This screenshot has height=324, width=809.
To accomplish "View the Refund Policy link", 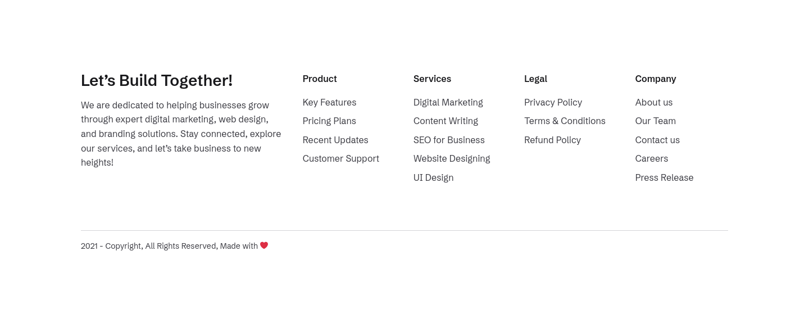I will pyautogui.click(x=552, y=140).
